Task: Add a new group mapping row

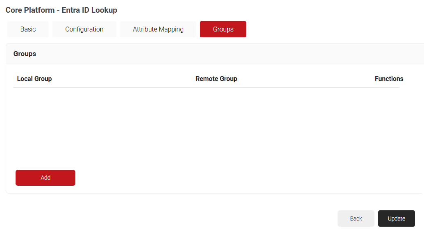Action: click(x=45, y=178)
